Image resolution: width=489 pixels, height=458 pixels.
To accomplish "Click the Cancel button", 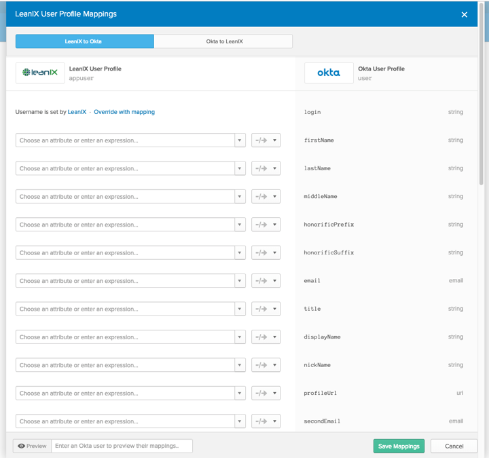I will 454,446.
